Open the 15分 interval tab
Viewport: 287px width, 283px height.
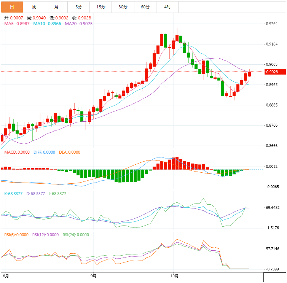click(x=101, y=7)
